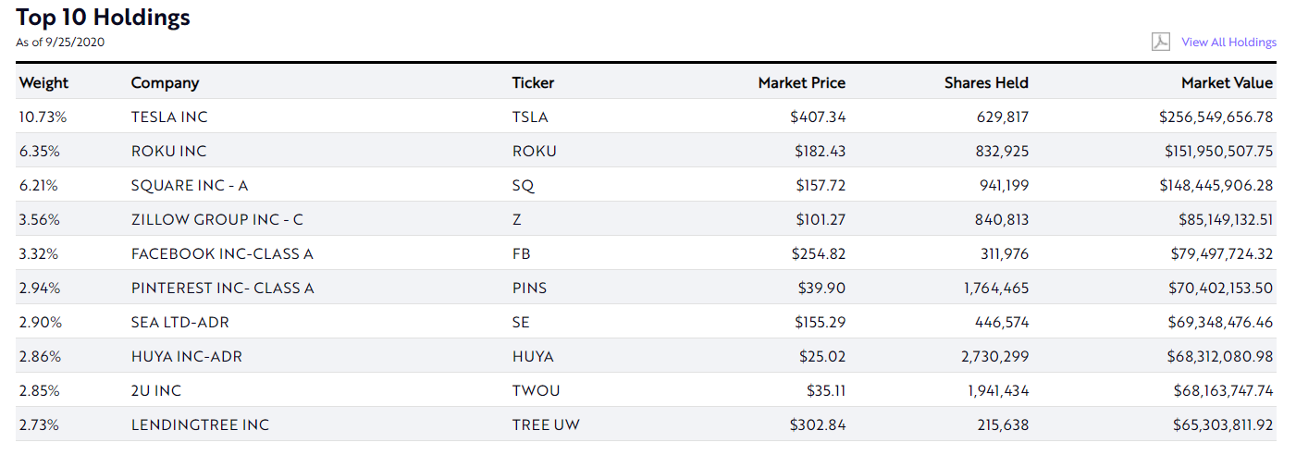The width and height of the screenshot is (1296, 455).
Task: Click Tesla's market value $256,549,656.78
Action: click(1216, 117)
